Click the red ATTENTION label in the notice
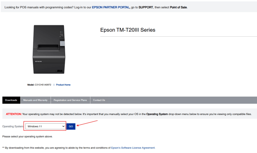257x153 pixels. (14, 114)
